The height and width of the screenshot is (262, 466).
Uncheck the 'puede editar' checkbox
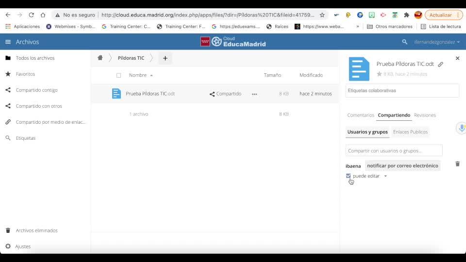coord(349,176)
